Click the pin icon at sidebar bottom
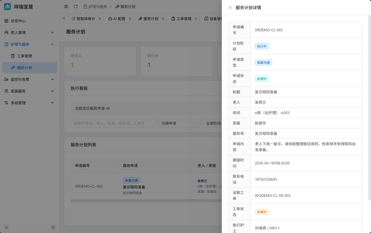 (x=53, y=227)
